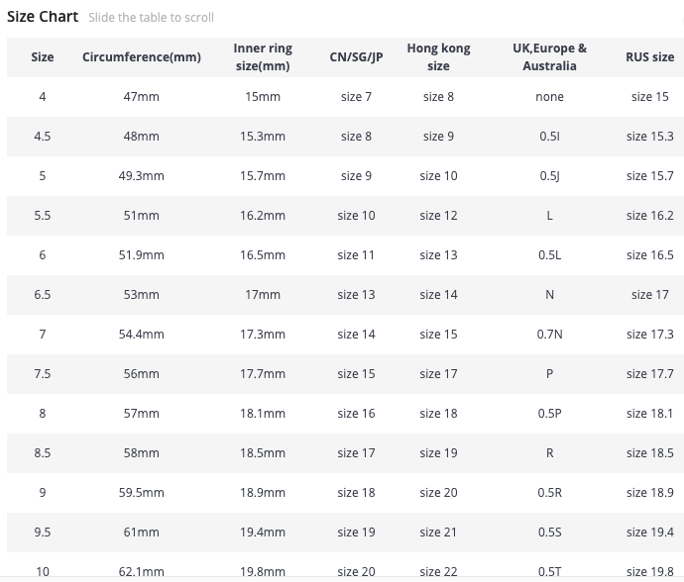
Task: Select the '0.5S' UK/Europe cell
Action: click(x=549, y=533)
